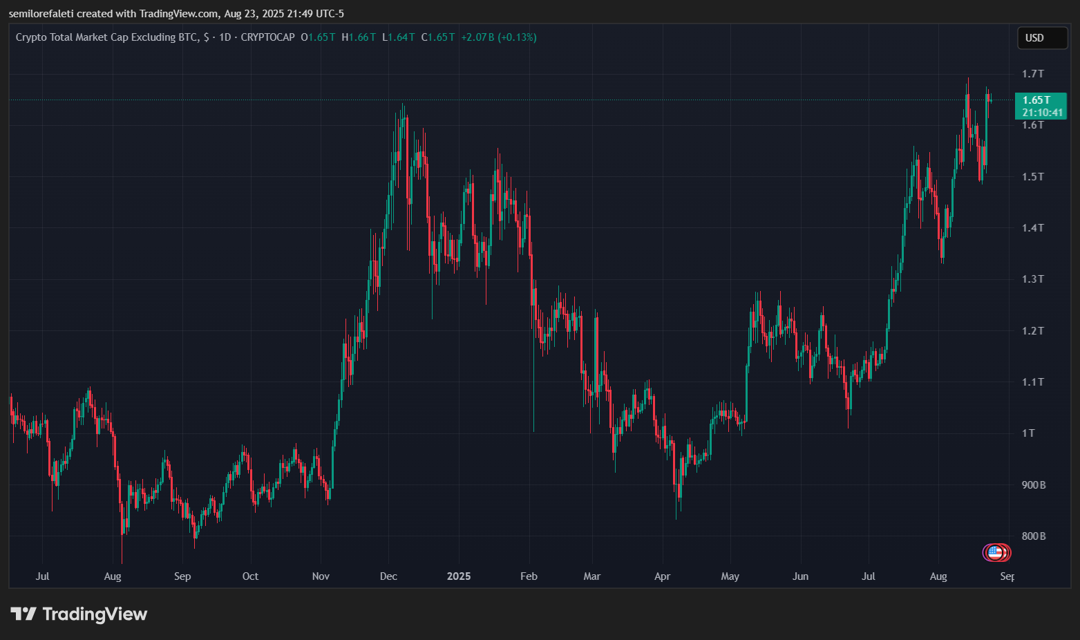This screenshot has height=640, width=1080.
Task: Click the 1.4T price axis label
Action: coord(1033,228)
